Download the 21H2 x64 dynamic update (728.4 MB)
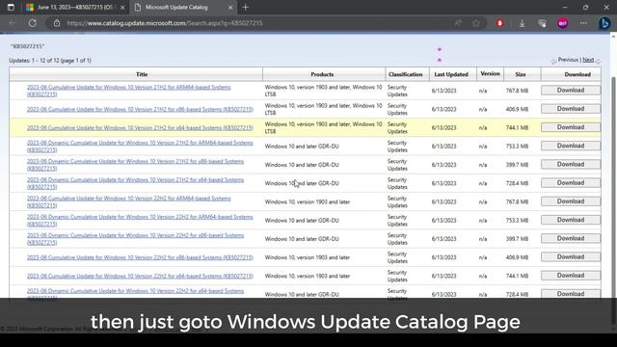Viewport: 617px width, 347px height. 571,182
